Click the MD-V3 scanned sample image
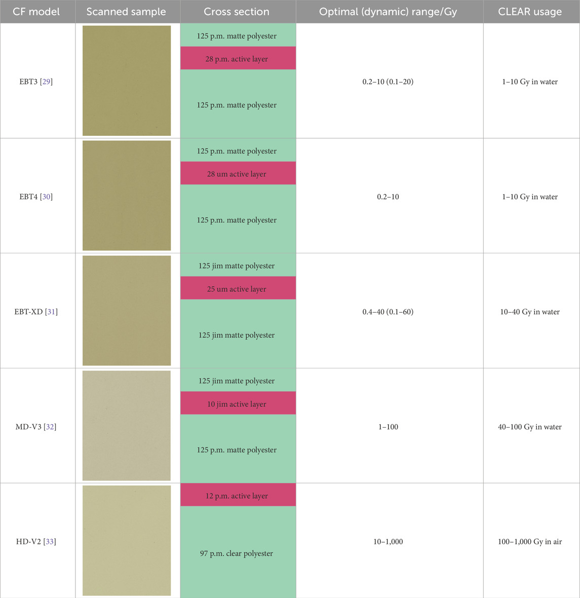The image size is (580, 598). coord(127,426)
